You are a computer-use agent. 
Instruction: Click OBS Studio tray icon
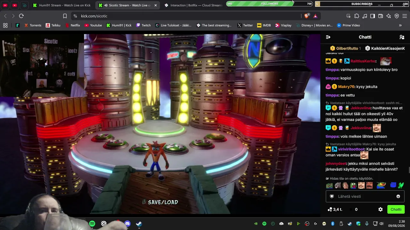coord(307,224)
